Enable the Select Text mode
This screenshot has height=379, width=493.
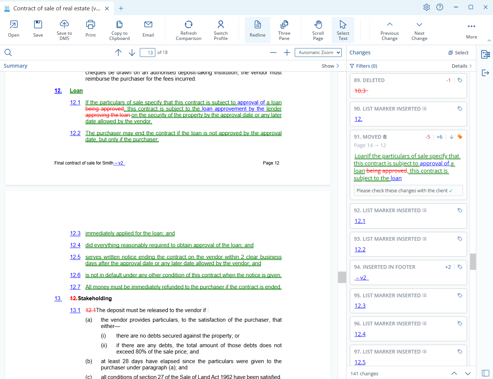coord(343,30)
